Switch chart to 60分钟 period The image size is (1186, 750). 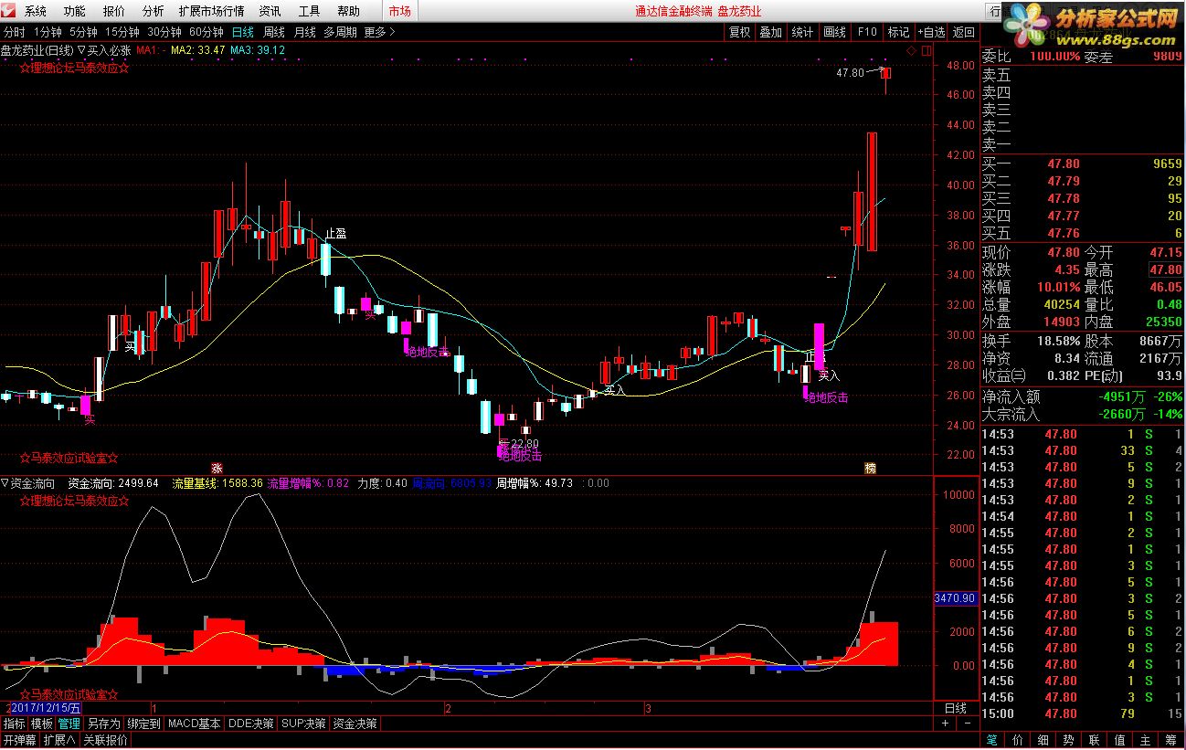[x=206, y=31]
